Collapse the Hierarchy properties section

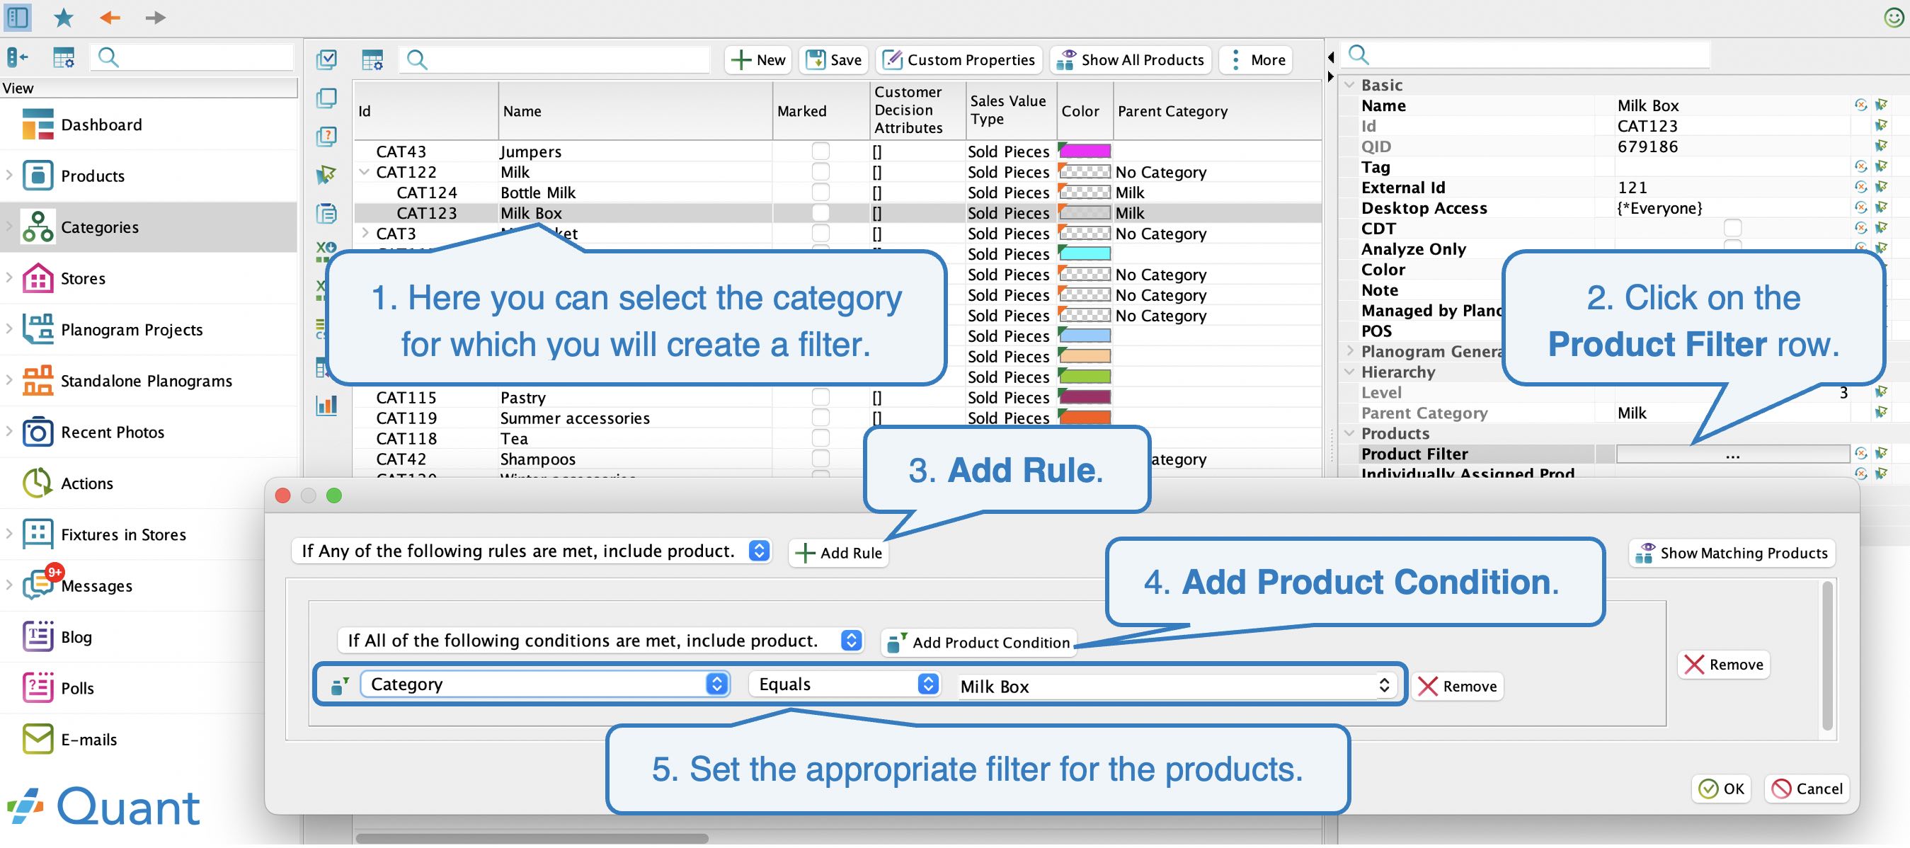click(x=1350, y=372)
